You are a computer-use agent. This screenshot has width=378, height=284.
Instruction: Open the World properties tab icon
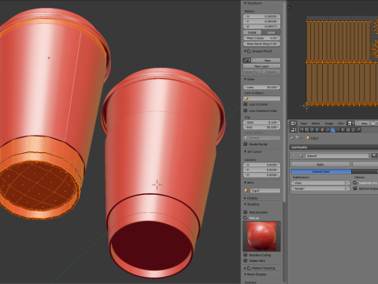(x=317, y=130)
